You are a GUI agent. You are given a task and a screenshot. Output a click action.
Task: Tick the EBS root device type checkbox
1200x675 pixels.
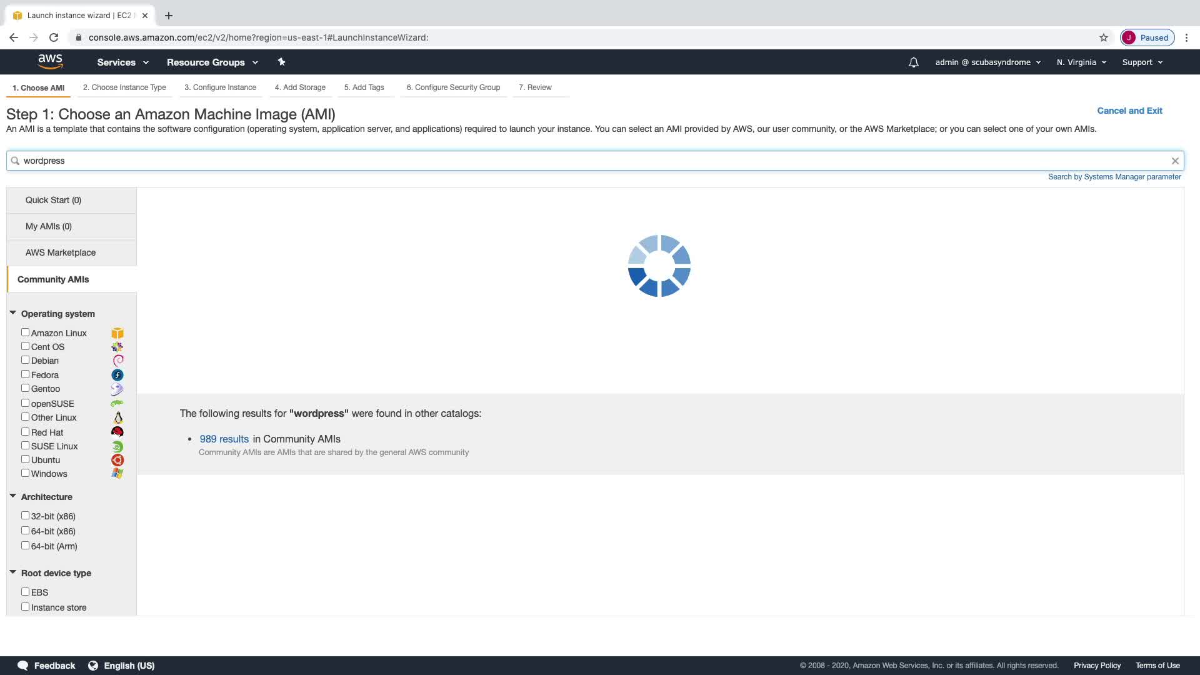[25, 591]
